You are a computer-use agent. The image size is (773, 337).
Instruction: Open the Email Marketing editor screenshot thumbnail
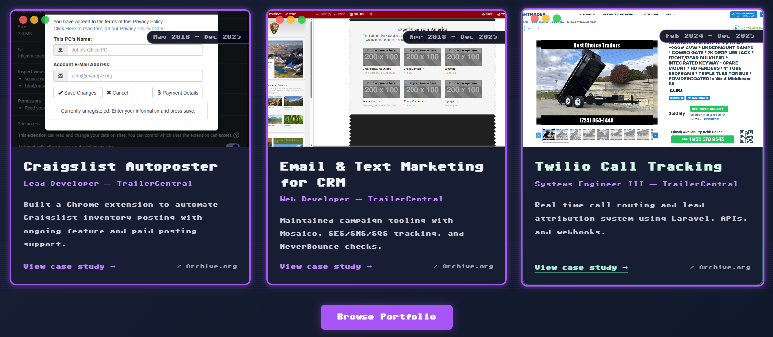(x=387, y=79)
